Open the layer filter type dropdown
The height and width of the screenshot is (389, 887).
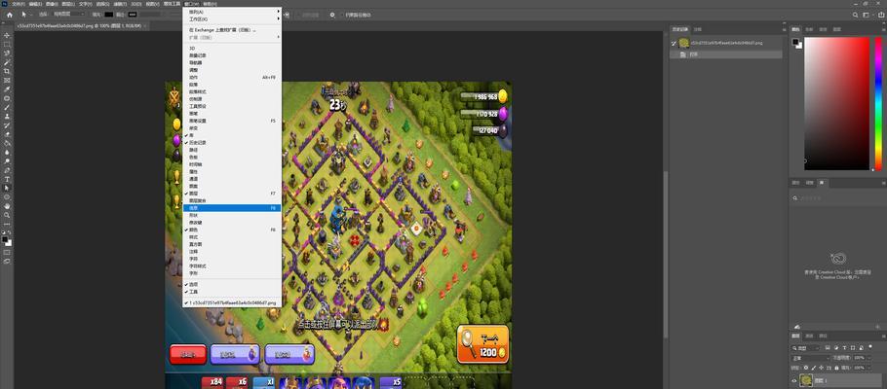coord(806,348)
